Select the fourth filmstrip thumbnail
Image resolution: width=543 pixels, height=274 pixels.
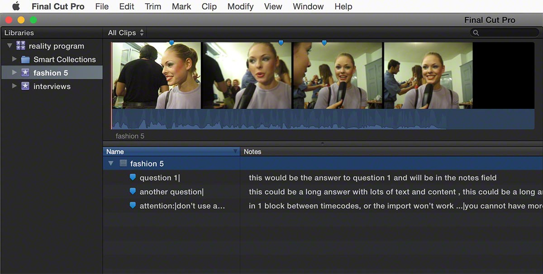coord(428,76)
